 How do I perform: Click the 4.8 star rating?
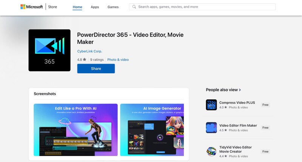82,60
